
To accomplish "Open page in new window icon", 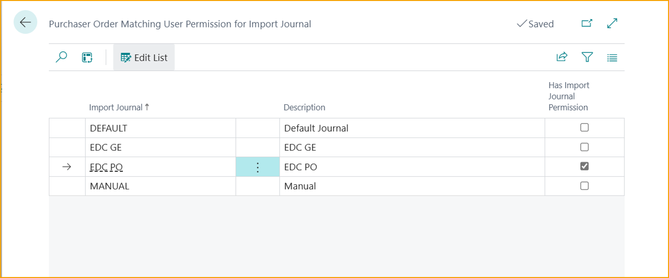I will coord(586,23).
